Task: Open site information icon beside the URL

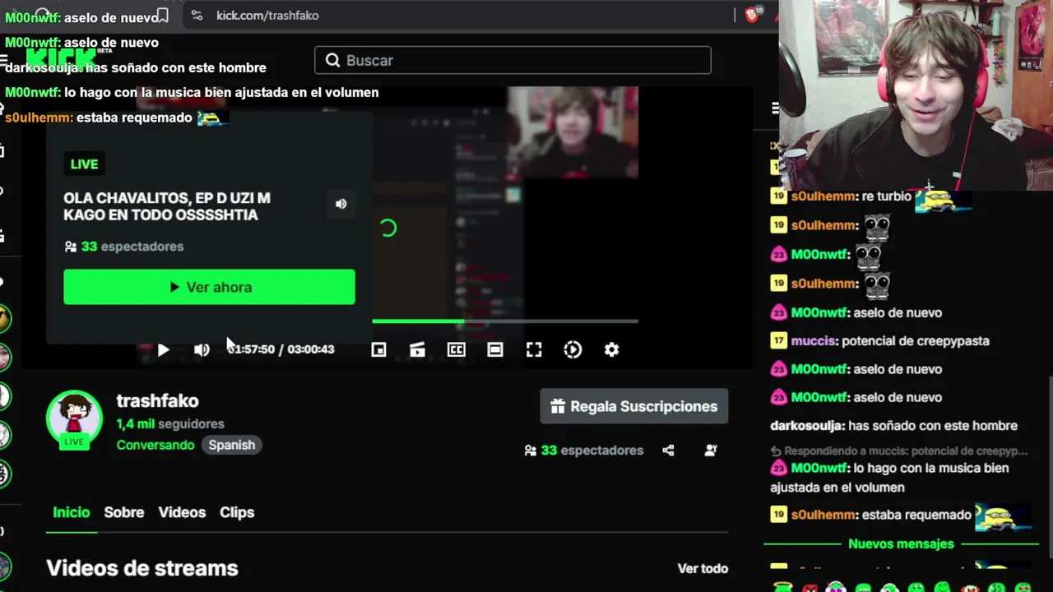Action: click(x=196, y=15)
